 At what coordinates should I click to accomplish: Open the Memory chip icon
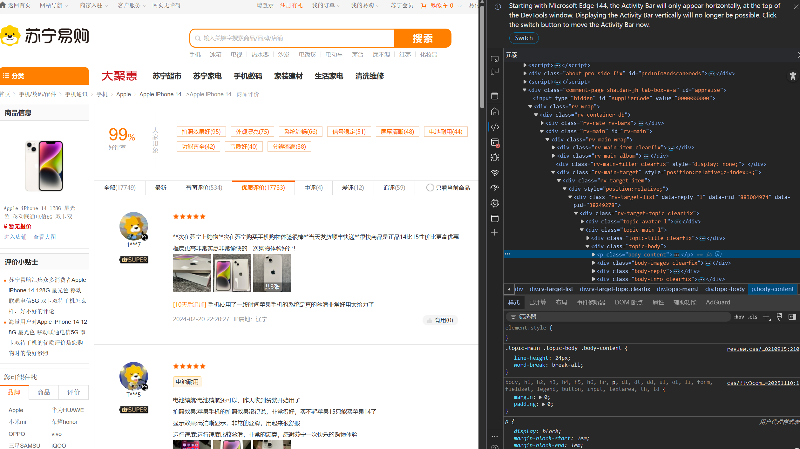[495, 203]
